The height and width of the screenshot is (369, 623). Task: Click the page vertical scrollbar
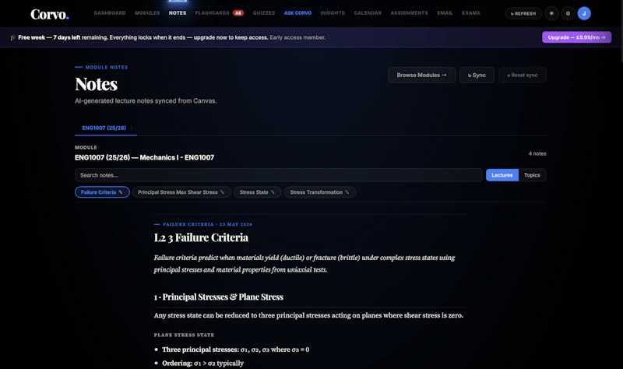(x=621, y=32)
